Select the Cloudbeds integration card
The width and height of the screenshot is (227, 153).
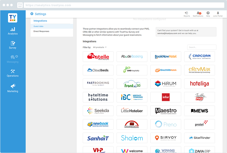98,70
